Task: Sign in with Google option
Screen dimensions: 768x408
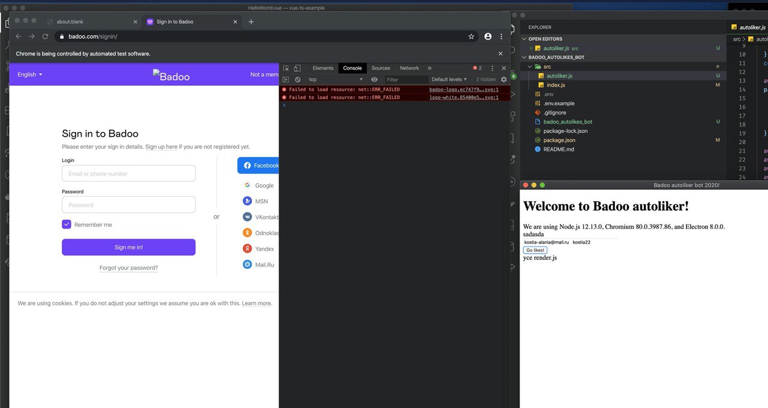Action: pos(259,185)
